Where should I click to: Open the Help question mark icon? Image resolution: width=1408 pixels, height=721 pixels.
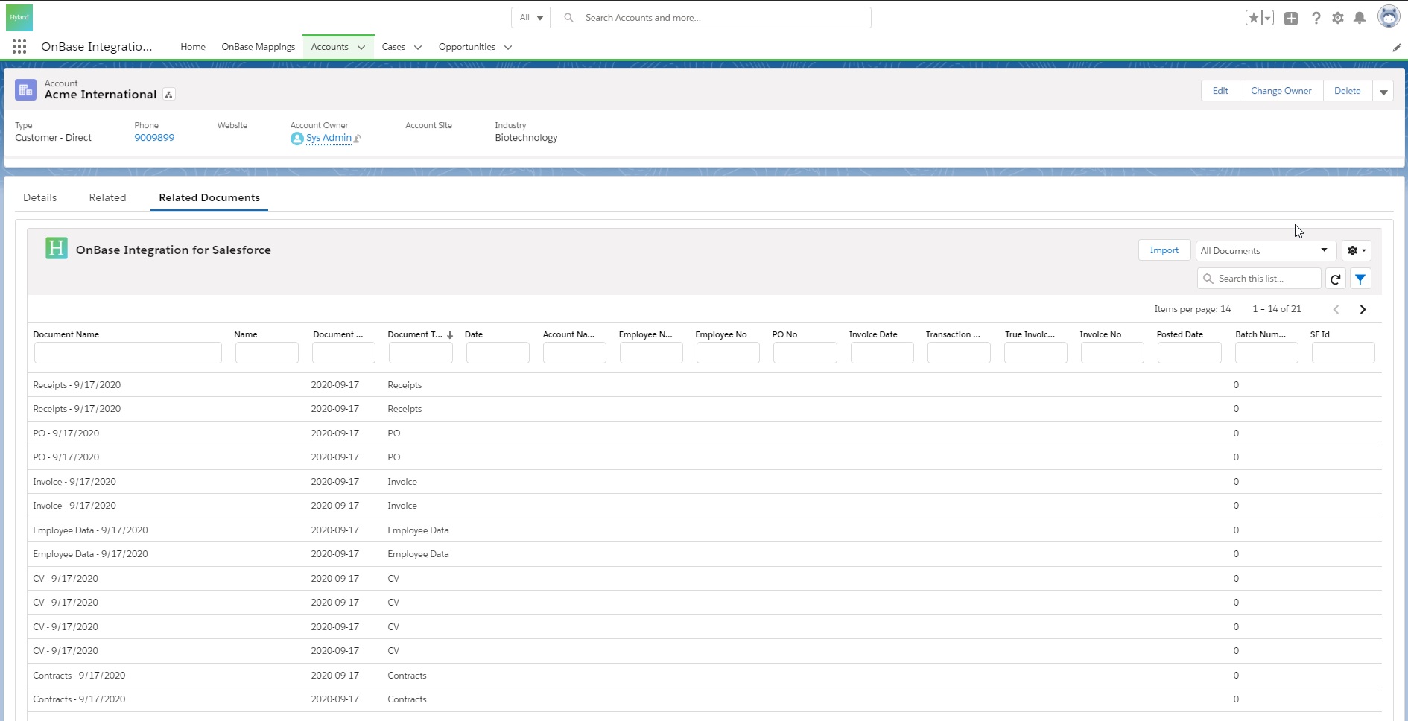1316,18
